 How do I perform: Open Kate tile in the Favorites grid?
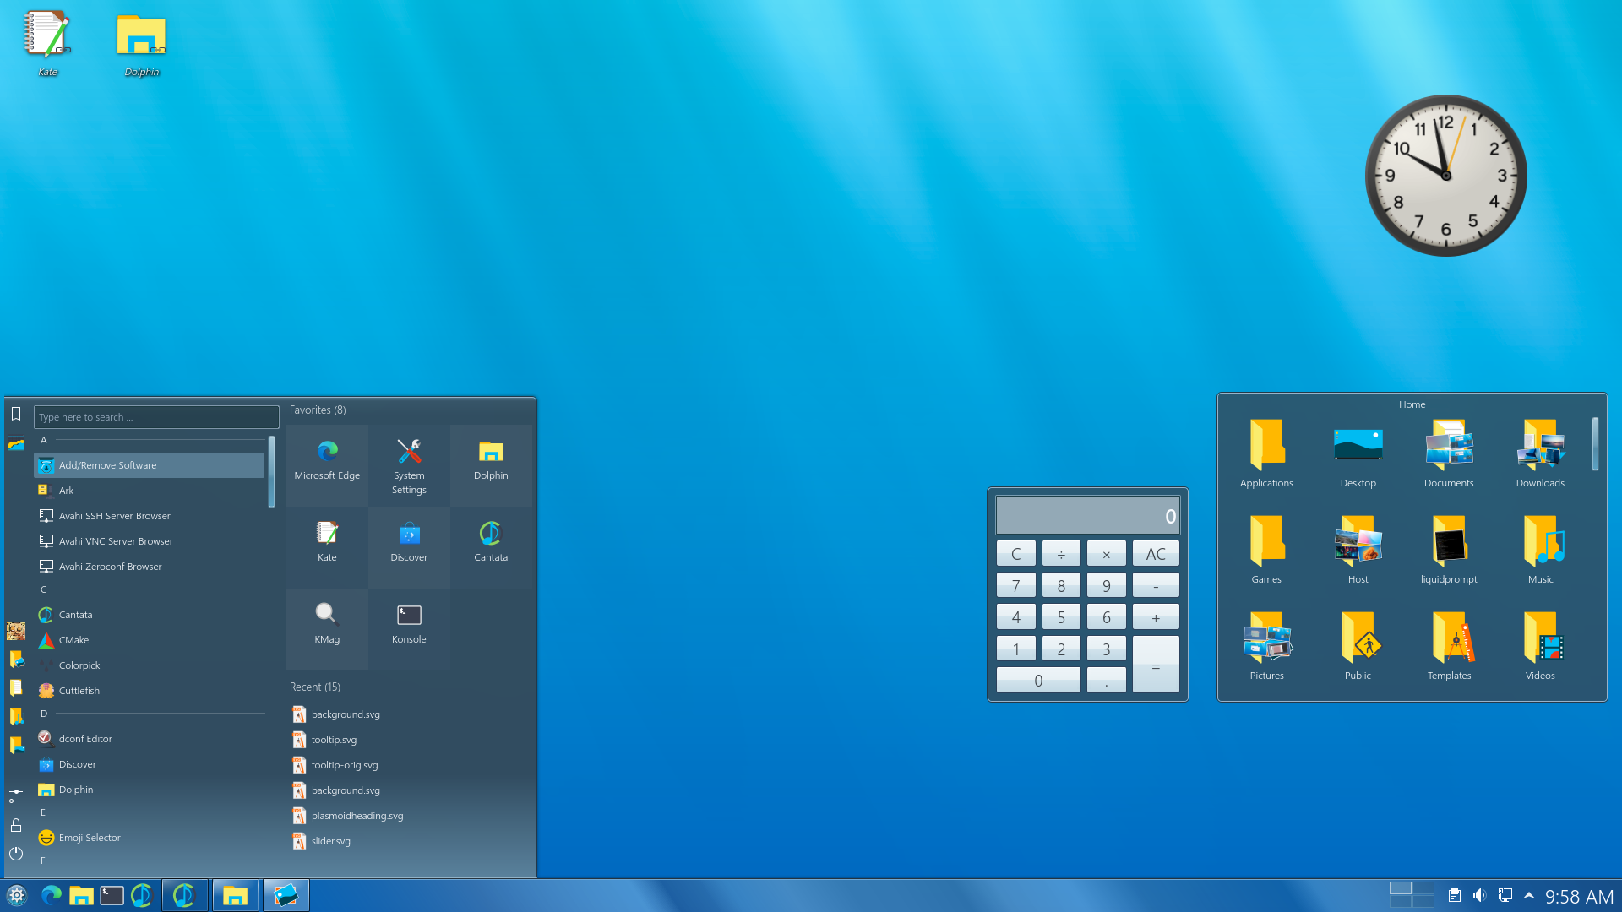point(327,546)
